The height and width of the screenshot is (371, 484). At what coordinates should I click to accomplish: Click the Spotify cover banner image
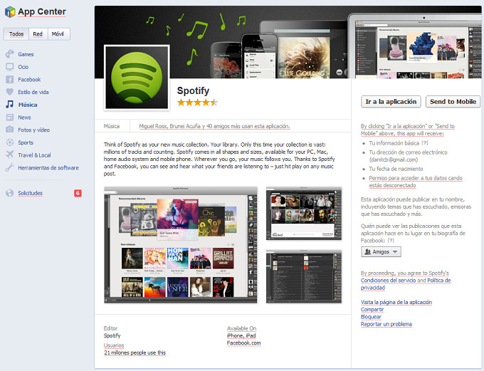288,42
